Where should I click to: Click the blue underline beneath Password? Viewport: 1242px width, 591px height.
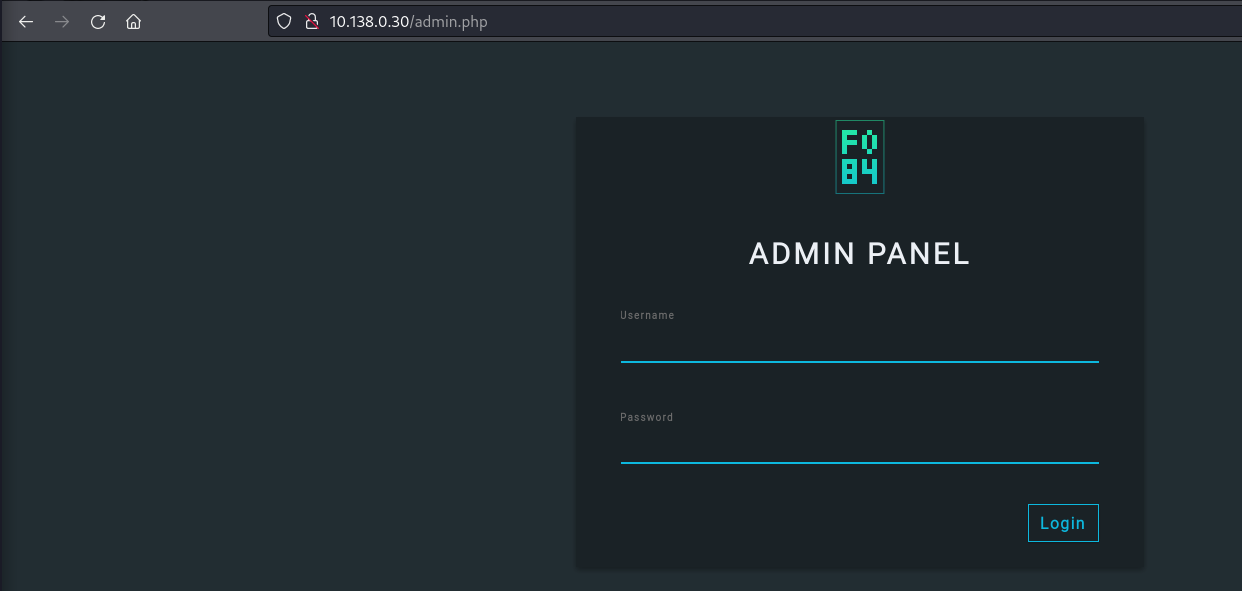[x=859, y=462]
